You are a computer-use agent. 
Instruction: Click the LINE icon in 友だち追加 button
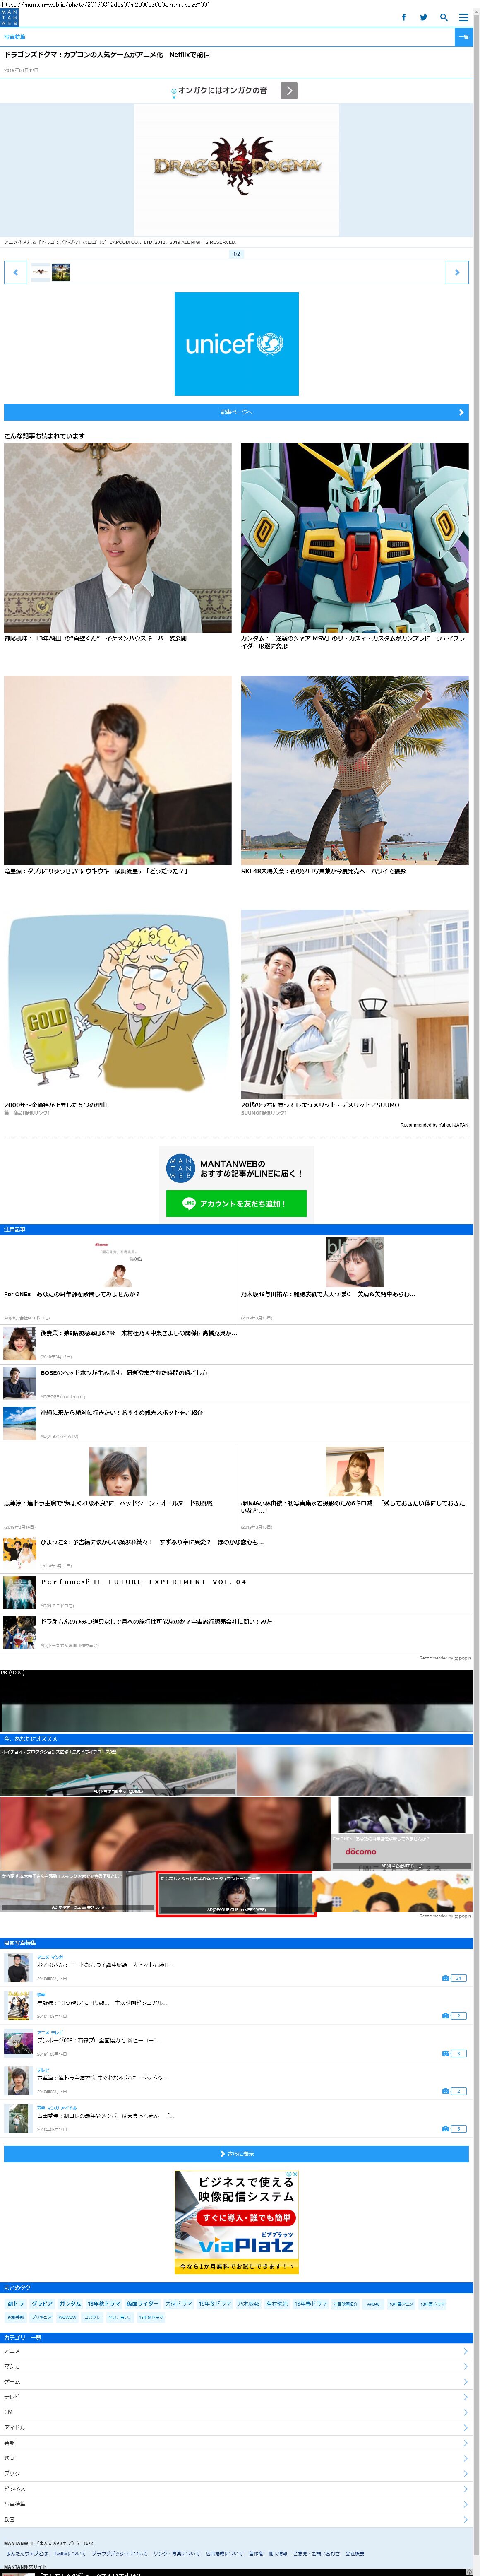coord(189,1204)
